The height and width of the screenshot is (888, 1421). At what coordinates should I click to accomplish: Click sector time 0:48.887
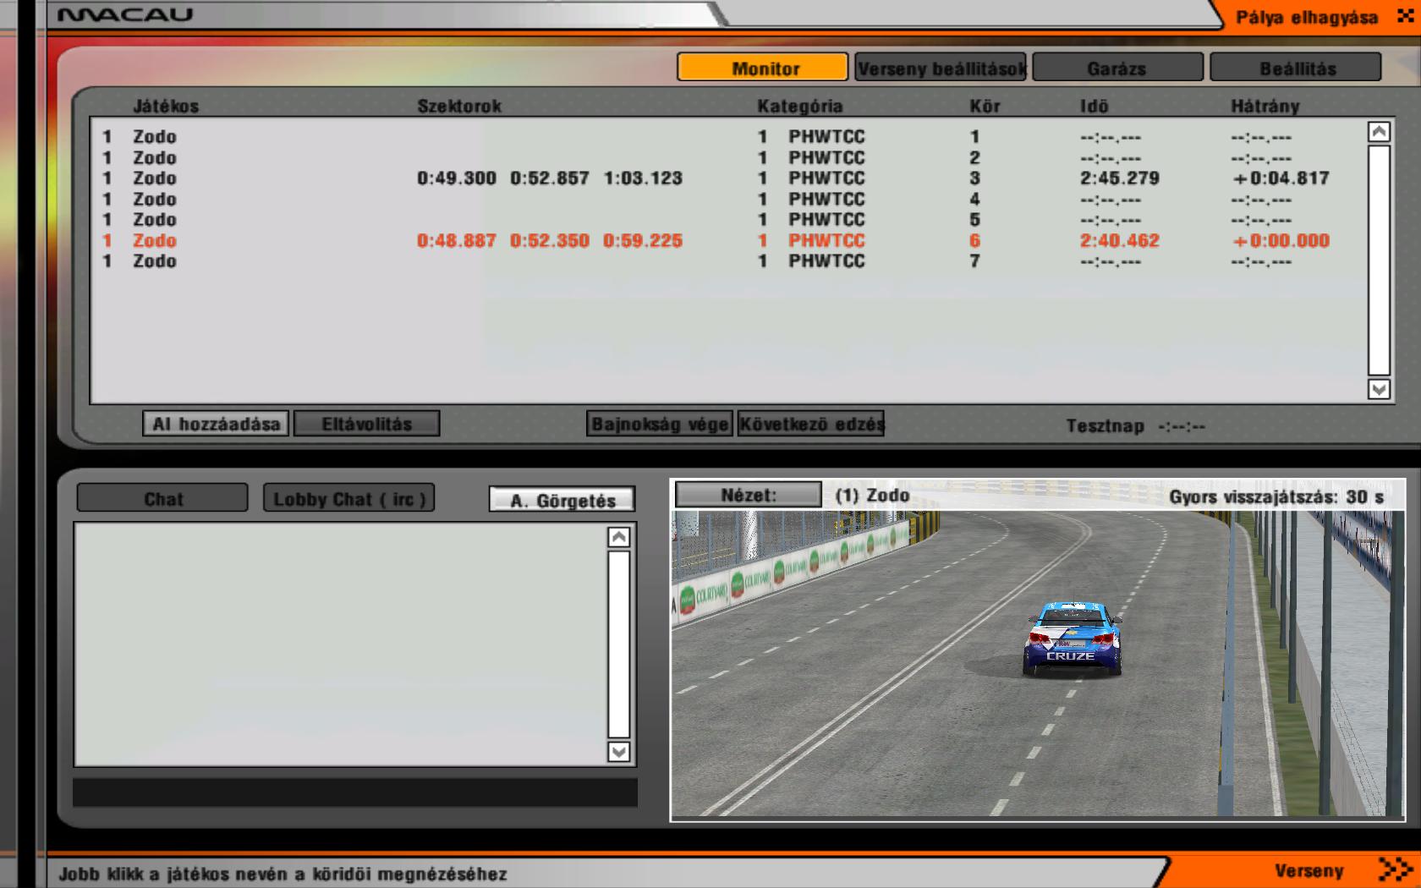pyautogui.click(x=457, y=240)
